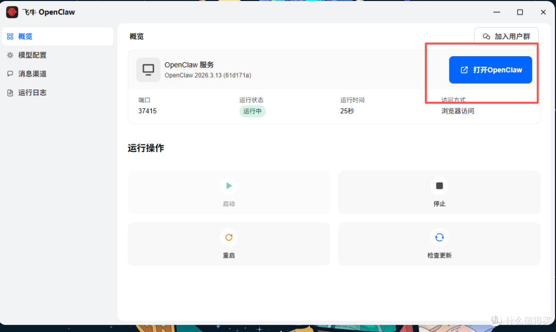Click the 重启 card label
This screenshot has height=332, width=556.
pos(229,255)
